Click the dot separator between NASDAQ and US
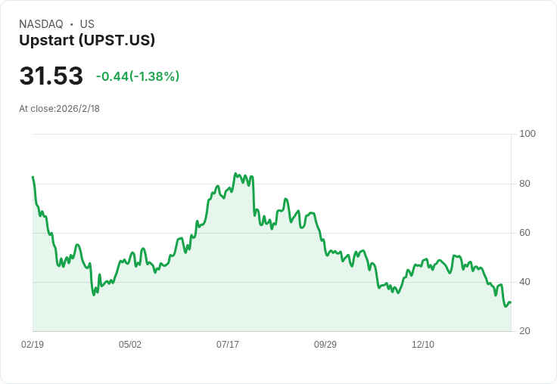 coord(71,24)
